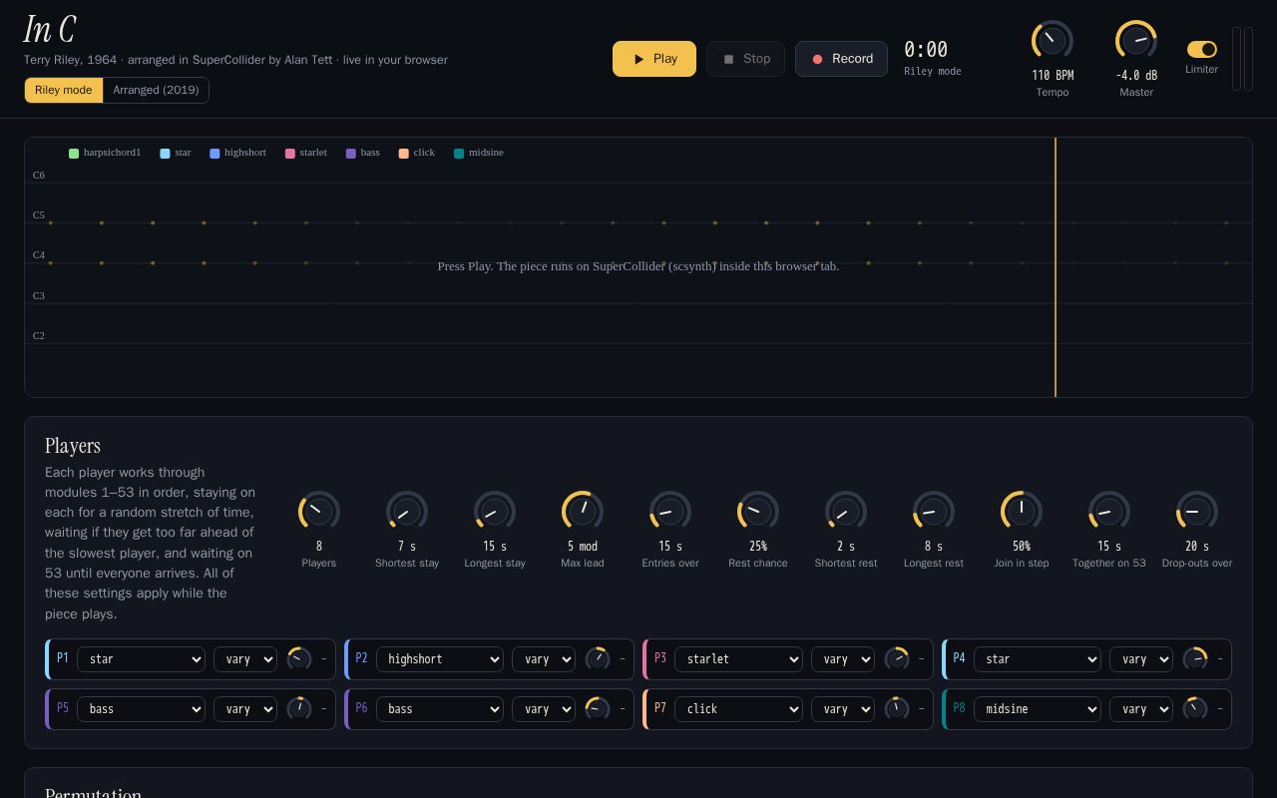Click the P3 player level knob

coord(897,659)
